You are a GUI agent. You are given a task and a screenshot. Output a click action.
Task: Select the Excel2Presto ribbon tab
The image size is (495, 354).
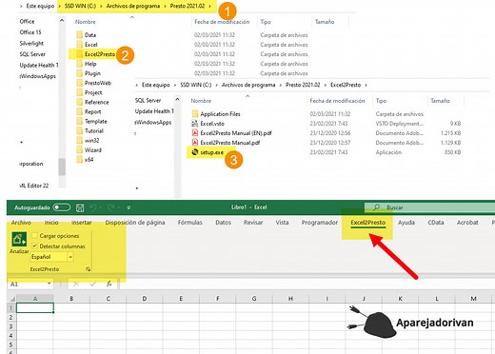[368, 223]
